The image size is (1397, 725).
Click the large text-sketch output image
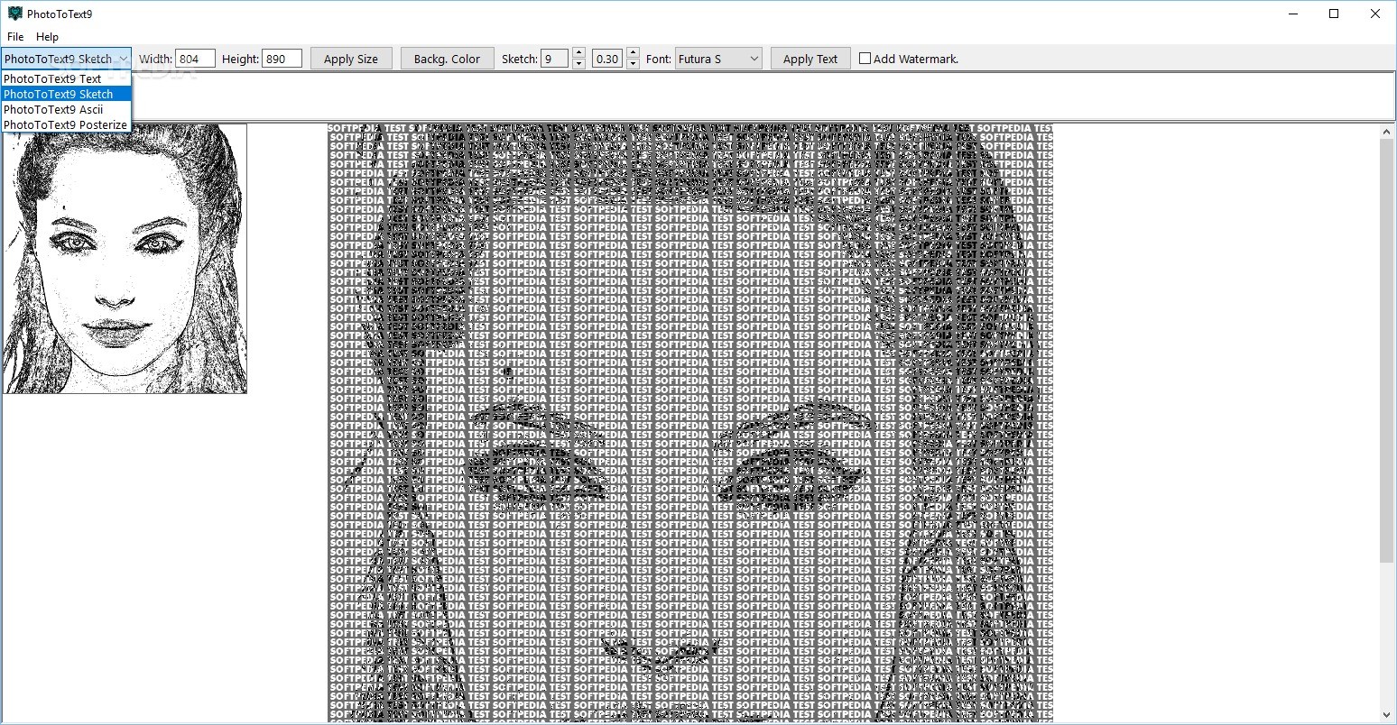click(690, 423)
